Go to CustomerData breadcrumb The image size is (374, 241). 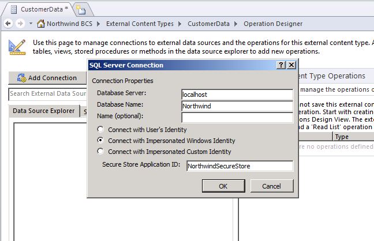(x=208, y=24)
